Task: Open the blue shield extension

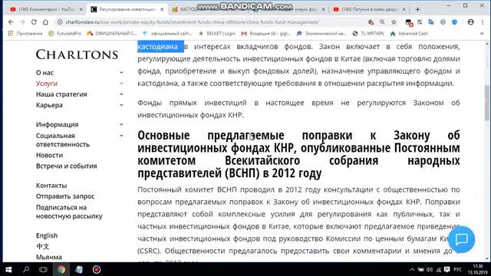Action: pos(454,22)
